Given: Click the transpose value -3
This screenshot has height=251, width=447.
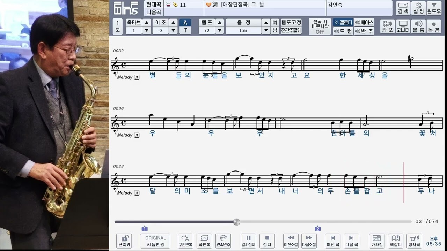Looking at the screenshot, I should [160, 30].
